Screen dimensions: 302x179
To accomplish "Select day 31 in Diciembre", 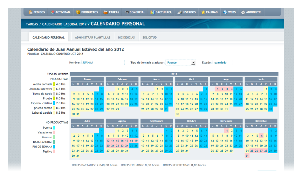I will pyautogui.click(x=247, y=156).
